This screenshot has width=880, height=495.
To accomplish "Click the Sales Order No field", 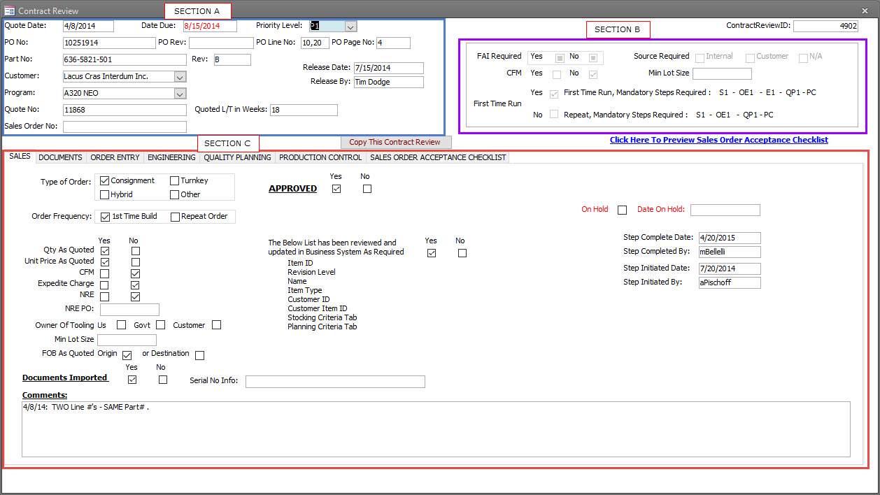I will pos(125,127).
